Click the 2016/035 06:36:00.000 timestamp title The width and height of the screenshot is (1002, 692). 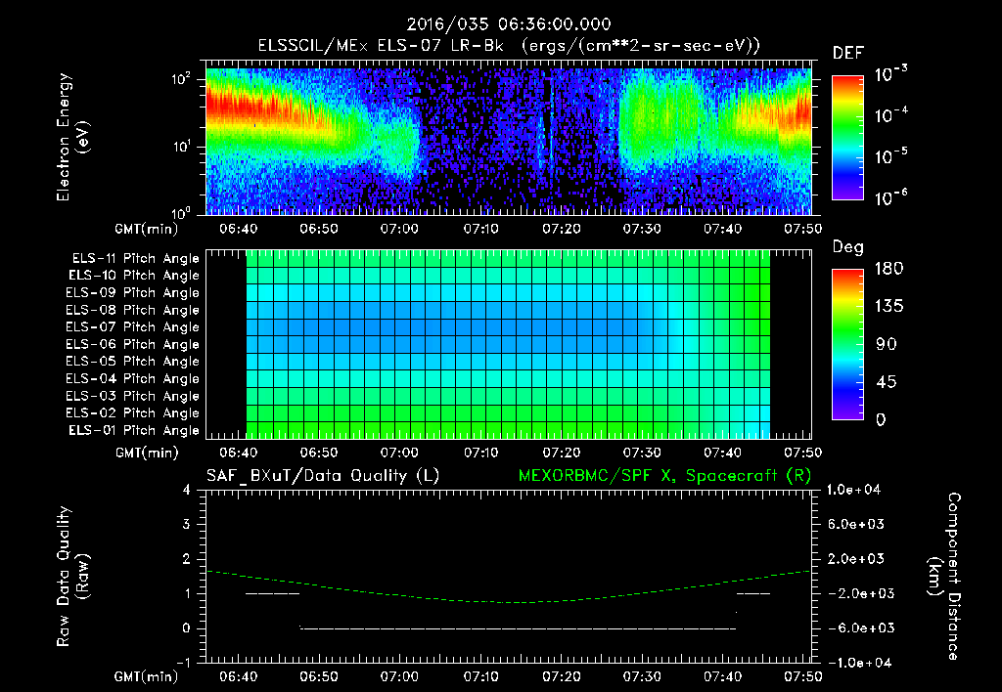tap(509, 24)
